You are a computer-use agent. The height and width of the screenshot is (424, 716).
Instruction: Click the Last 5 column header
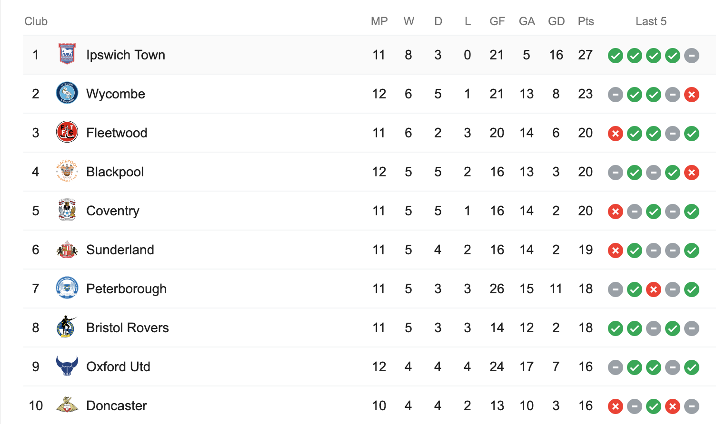point(651,21)
